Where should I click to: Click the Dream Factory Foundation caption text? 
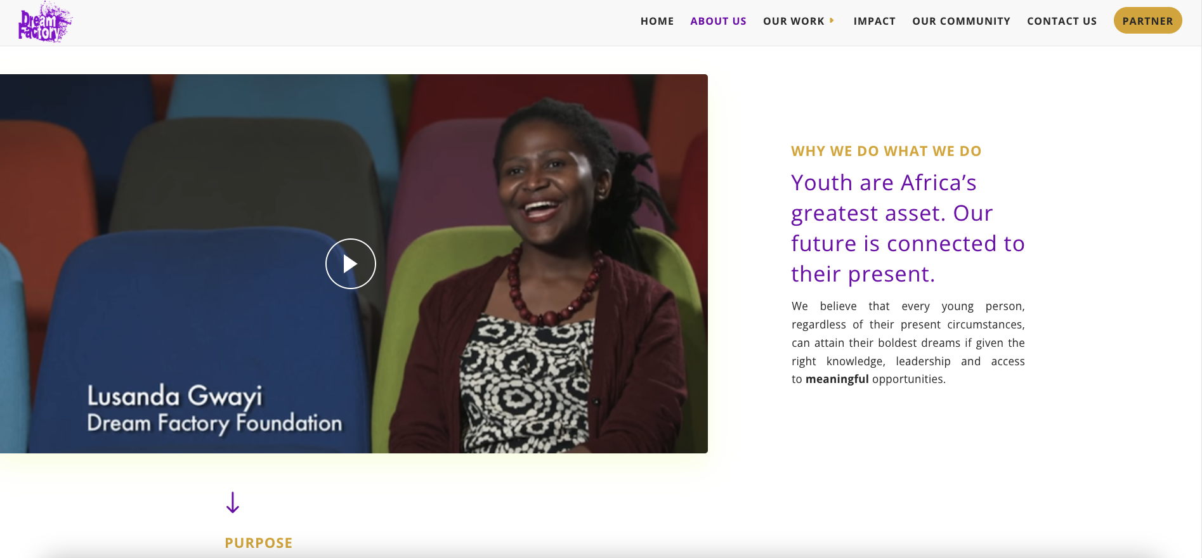[214, 423]
